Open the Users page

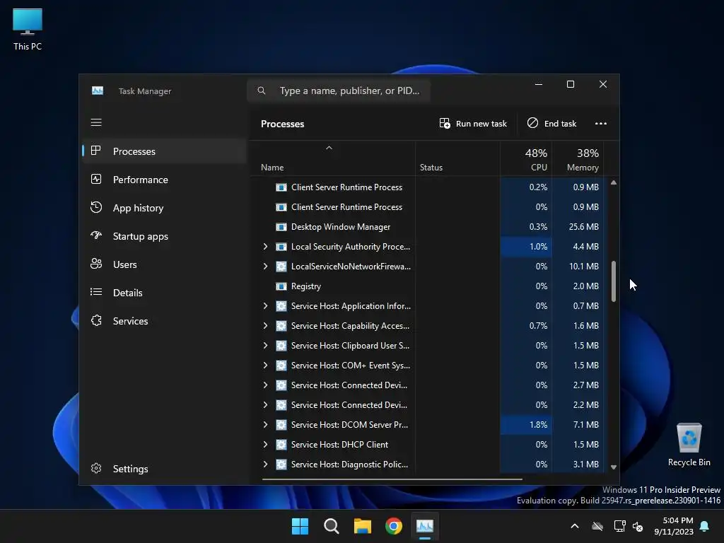(165, 264)
